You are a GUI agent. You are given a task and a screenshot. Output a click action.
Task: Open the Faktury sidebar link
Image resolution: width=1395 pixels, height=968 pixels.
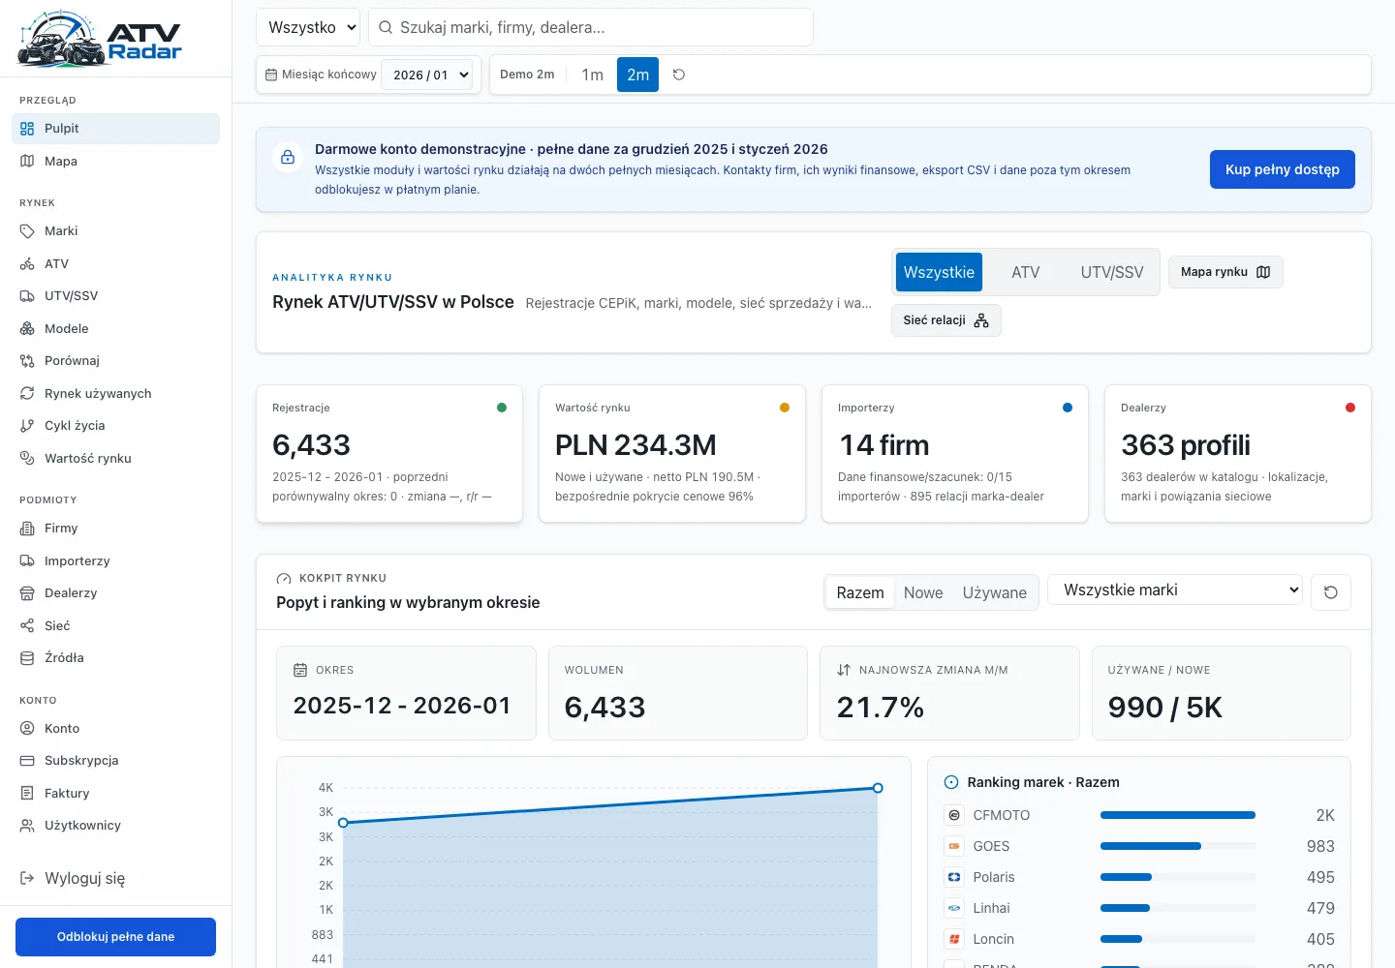pos(116,794)
